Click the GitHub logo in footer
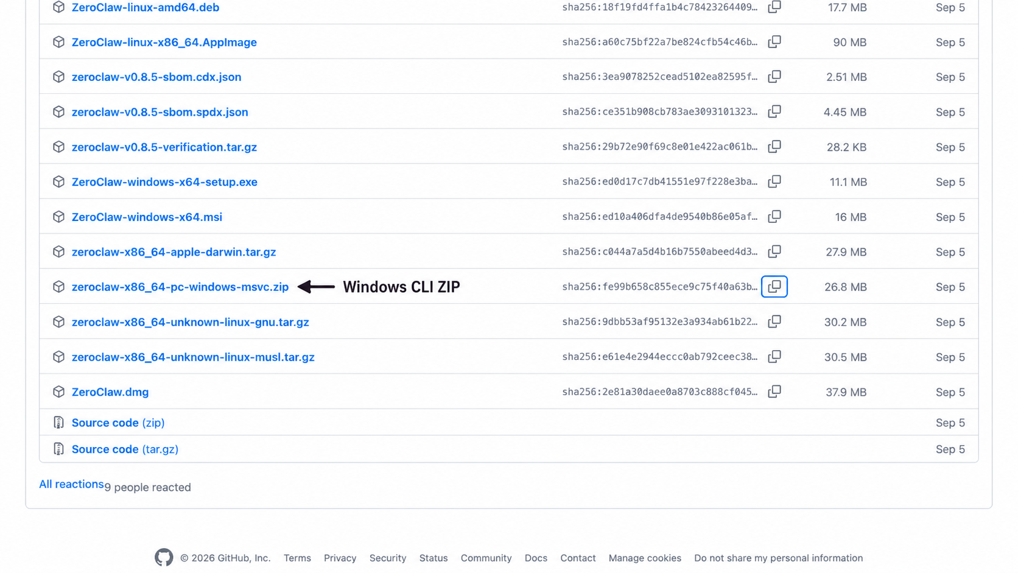 coord(164,558)
